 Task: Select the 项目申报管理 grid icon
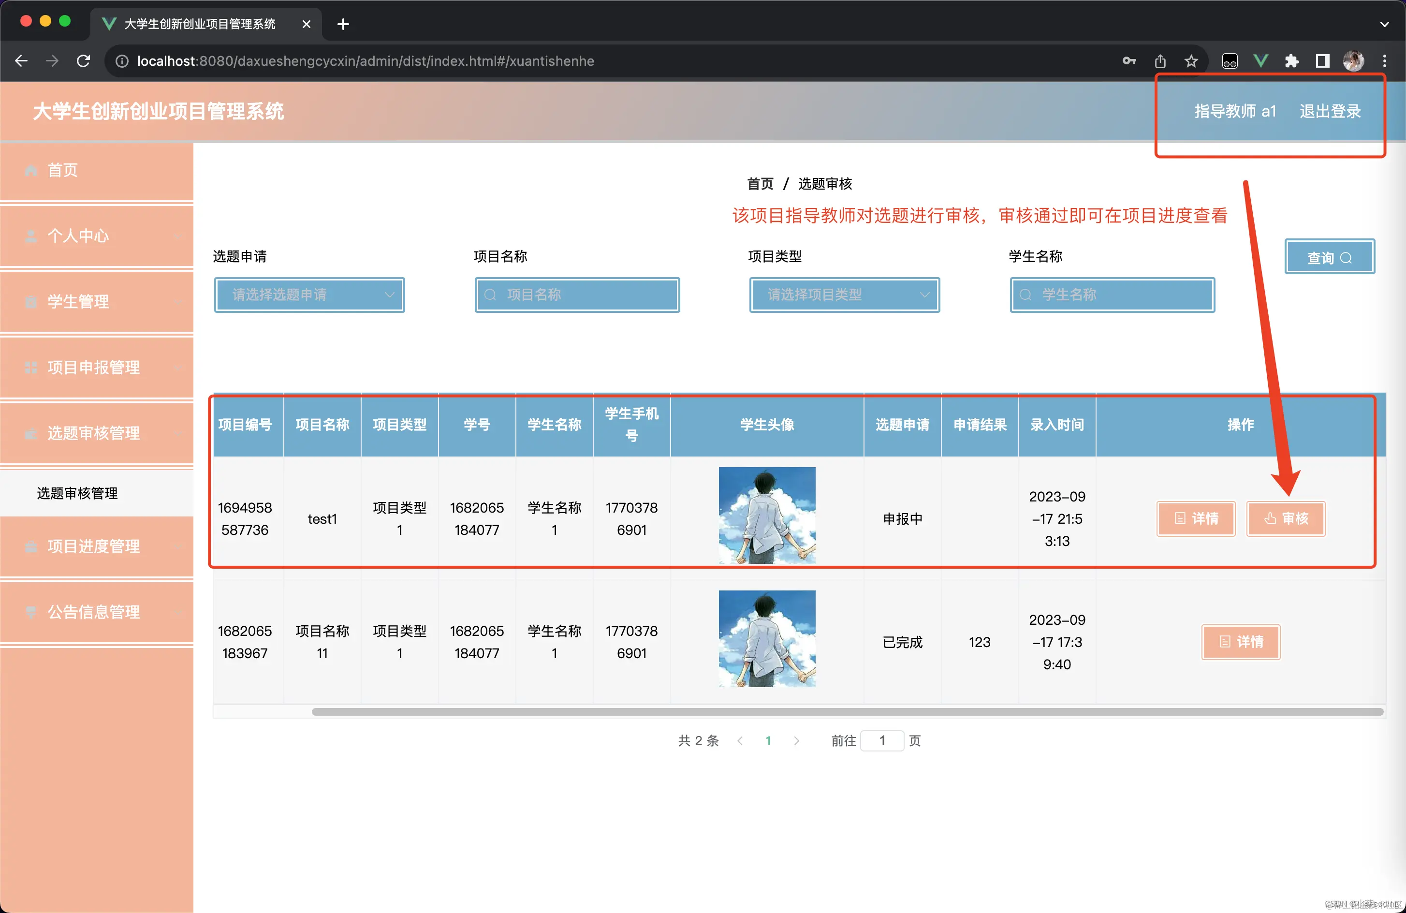[x=31, y=367]
